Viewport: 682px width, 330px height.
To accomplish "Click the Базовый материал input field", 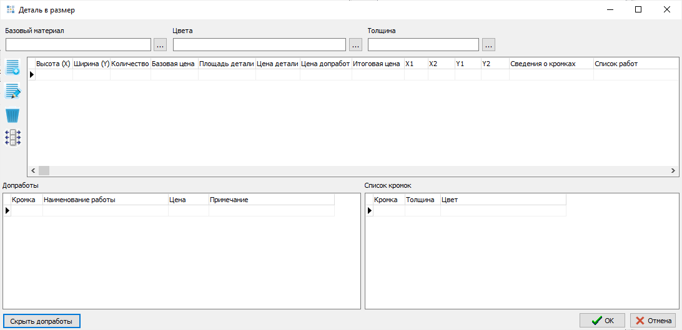I will [x=78, y=44].
